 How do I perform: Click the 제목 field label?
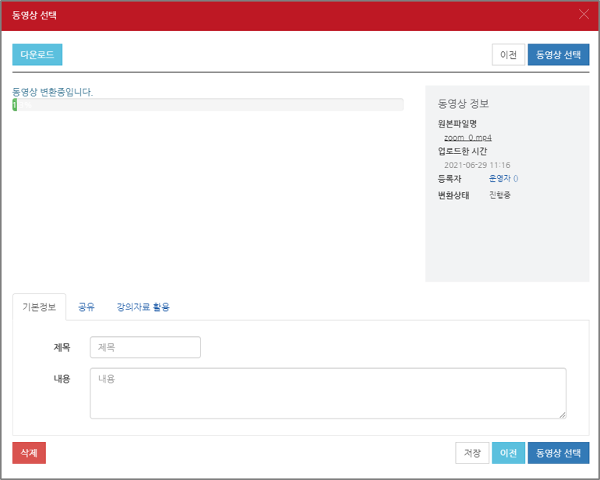point(62,347)
